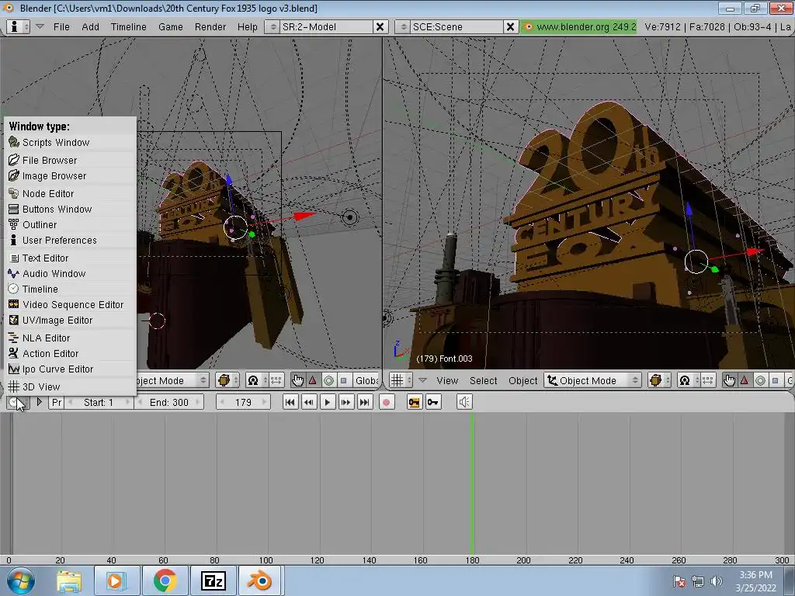Toggle automatic keyframe record button

coord(387,403)
